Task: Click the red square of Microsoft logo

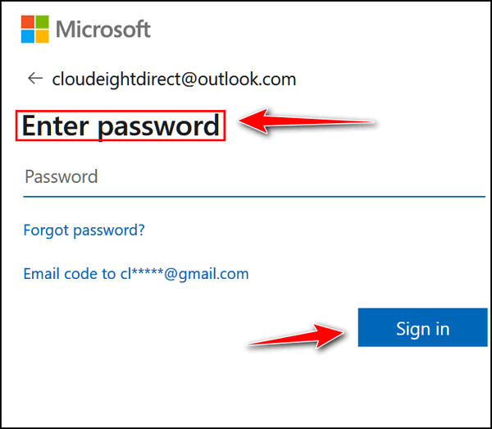Action: point(28,21)
